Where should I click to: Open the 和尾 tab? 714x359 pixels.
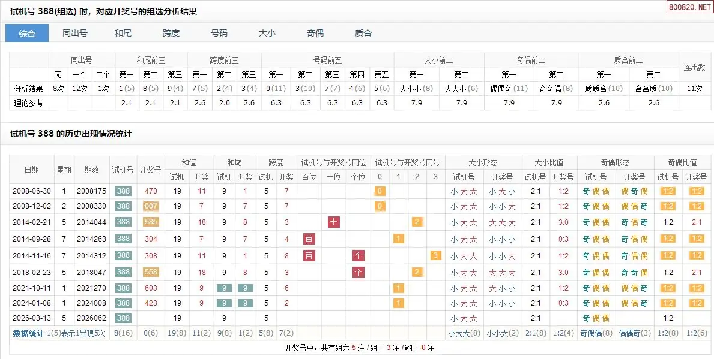click(x=123, y=33)
